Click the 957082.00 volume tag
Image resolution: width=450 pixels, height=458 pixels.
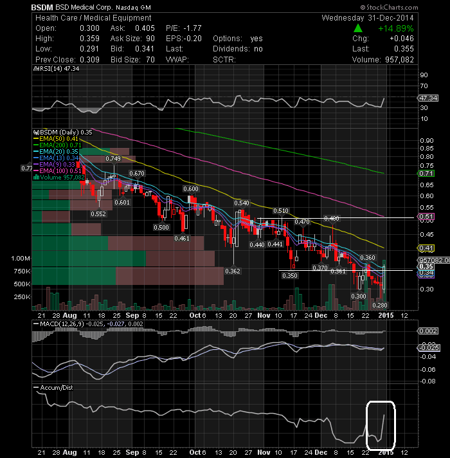434,261
